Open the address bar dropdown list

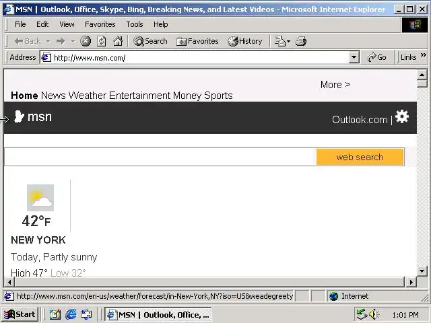354,57
